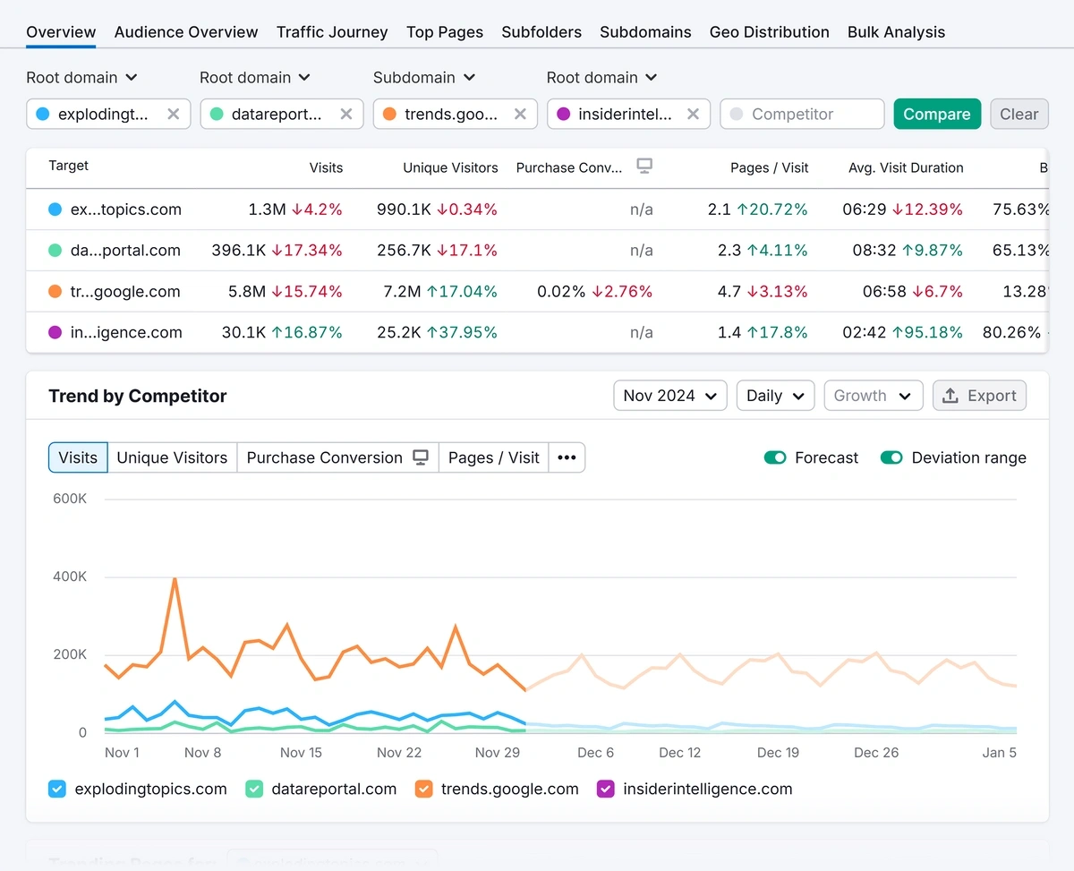Sort by Pages / Visit column header
Screen dimensions: 1074x871
click(769, 167)
